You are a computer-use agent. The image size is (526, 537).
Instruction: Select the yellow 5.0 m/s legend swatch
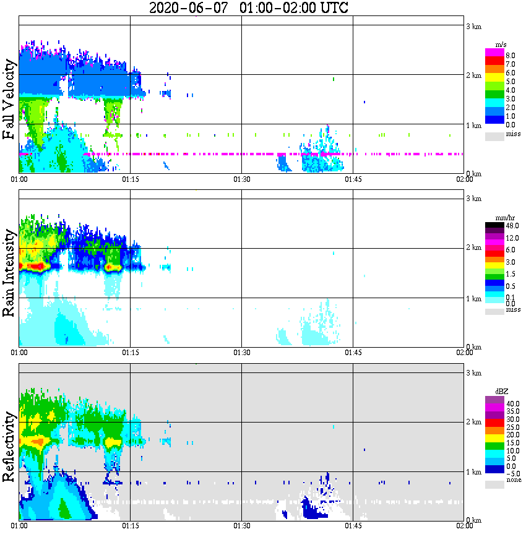coord(494,77)
